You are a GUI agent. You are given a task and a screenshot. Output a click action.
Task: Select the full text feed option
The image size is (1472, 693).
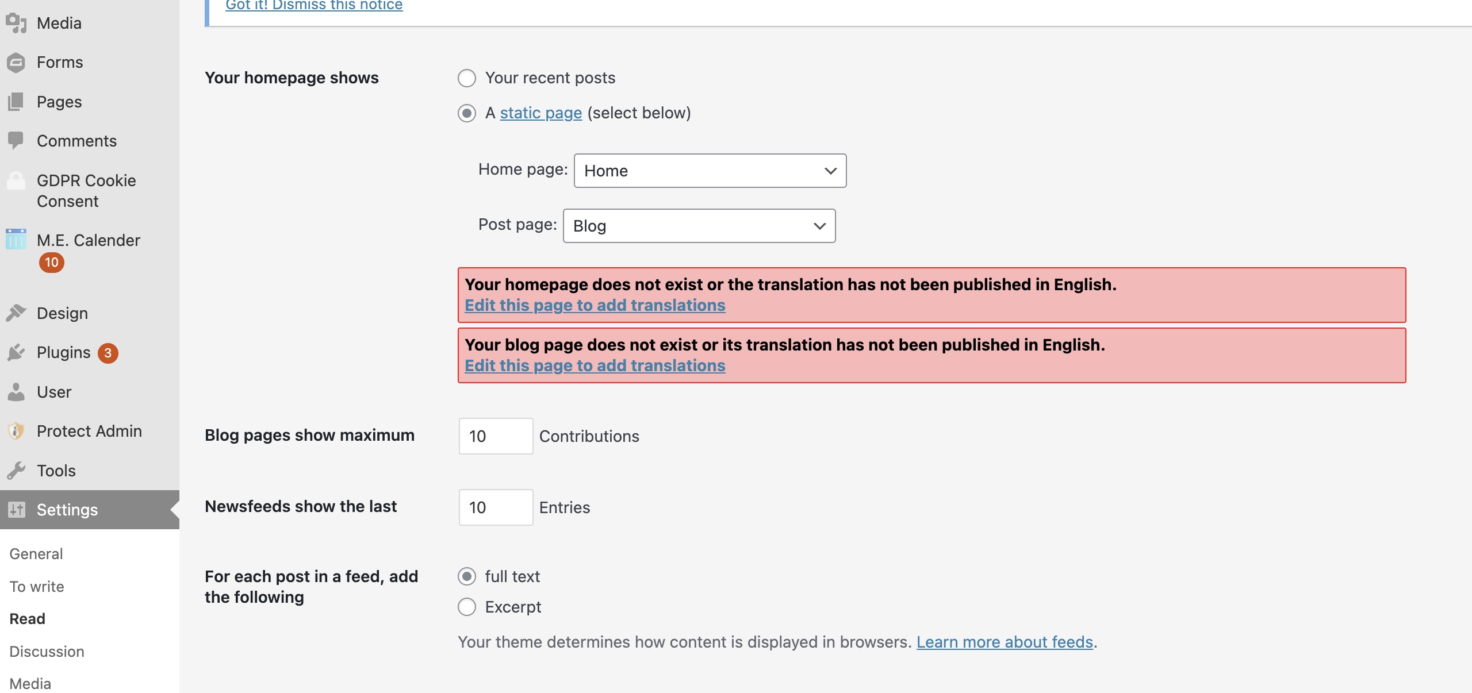pos(467,576)
